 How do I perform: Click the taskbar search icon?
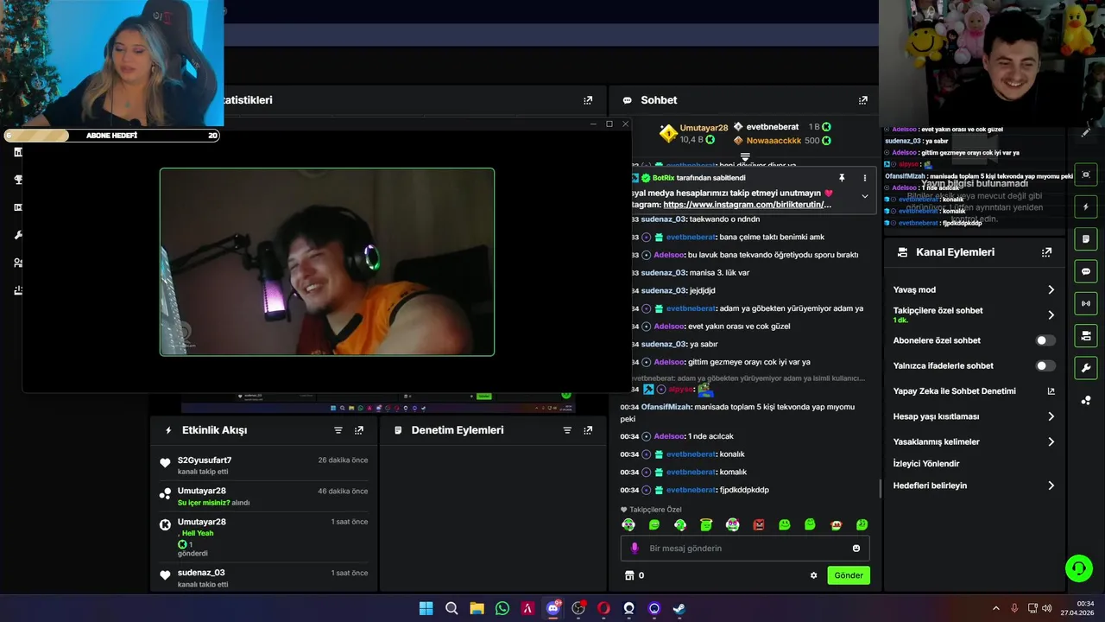pos(451,608)
